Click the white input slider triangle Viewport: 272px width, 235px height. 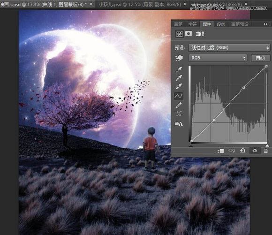point(267,145)
